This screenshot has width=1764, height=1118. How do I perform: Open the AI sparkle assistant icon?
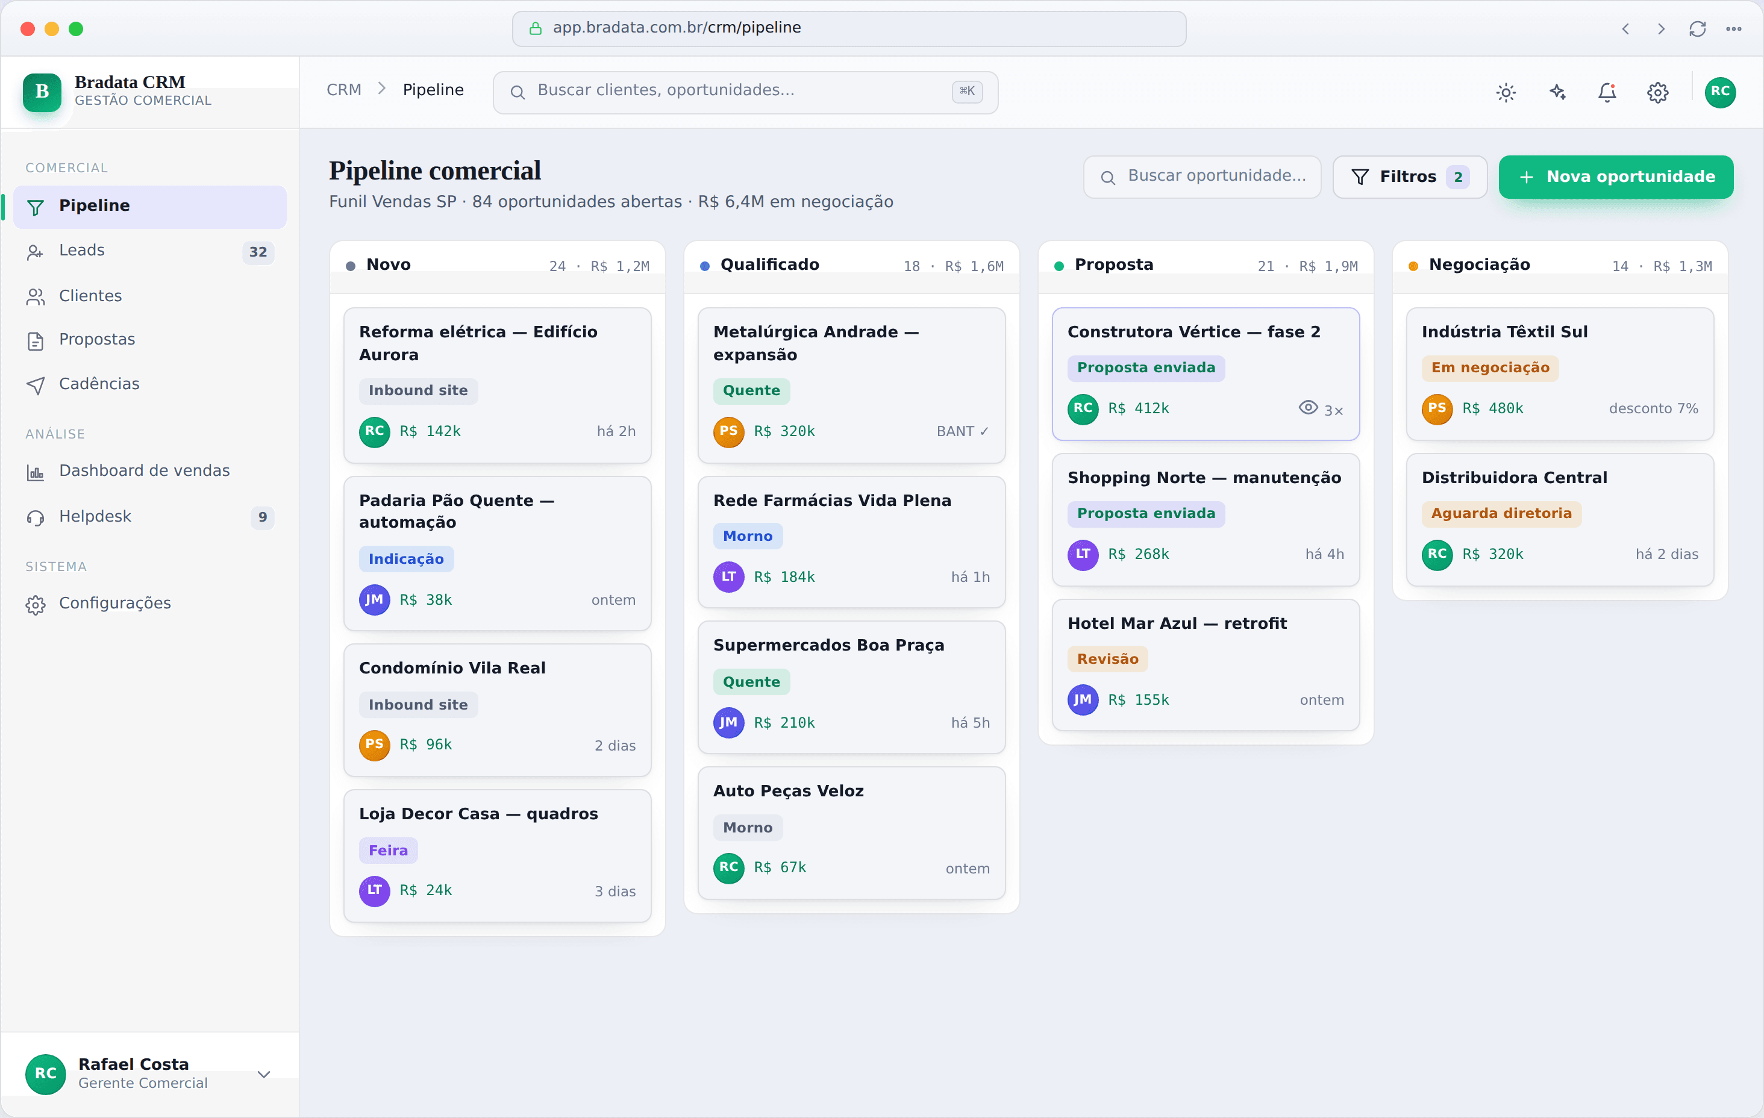point(1557,92)
